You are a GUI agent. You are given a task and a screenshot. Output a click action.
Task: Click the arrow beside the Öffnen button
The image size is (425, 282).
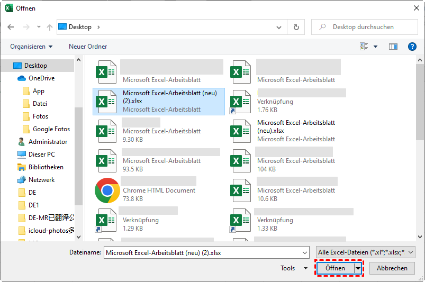point(358,268)
